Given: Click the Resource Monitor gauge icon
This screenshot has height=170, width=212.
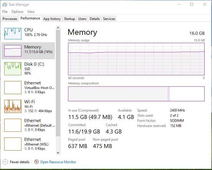Looking at the screenshot, I should (x=36, y=162).
